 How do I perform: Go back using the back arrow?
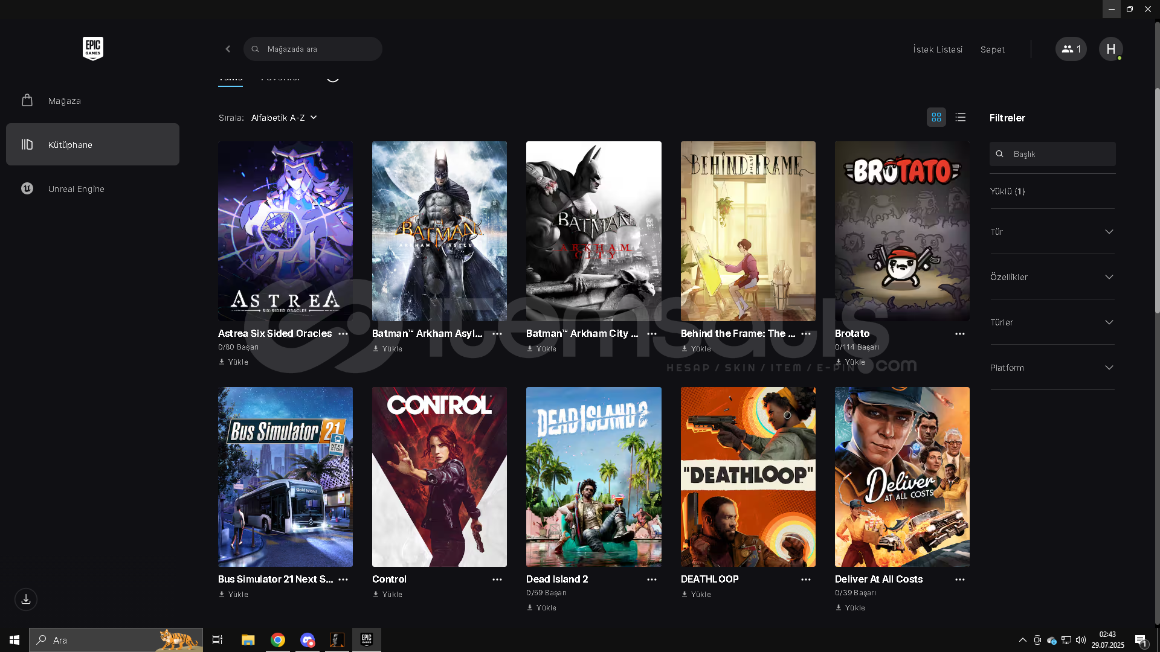pyautogui.click(x=228, y=49)
